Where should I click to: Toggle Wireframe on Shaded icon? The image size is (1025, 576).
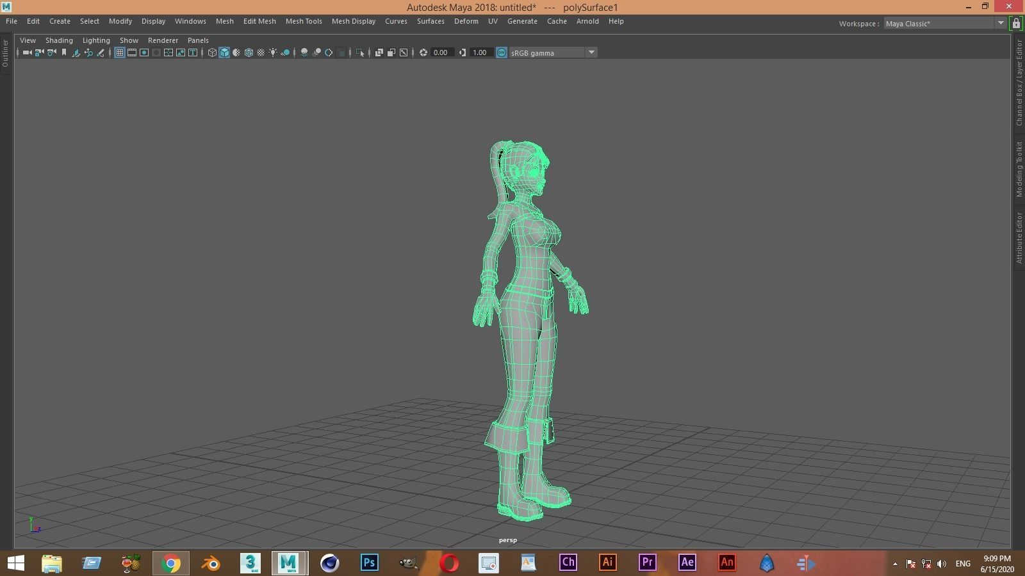(x=249, y=52)
